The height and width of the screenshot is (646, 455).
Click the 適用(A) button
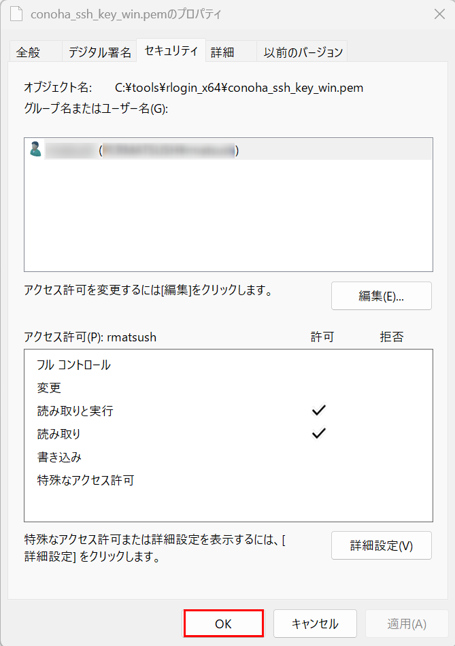(x=407, y=624)
